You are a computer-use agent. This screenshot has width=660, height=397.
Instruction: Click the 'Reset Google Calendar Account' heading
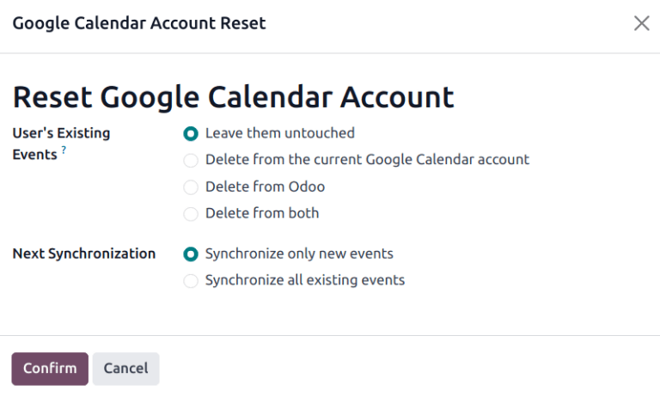233,96
